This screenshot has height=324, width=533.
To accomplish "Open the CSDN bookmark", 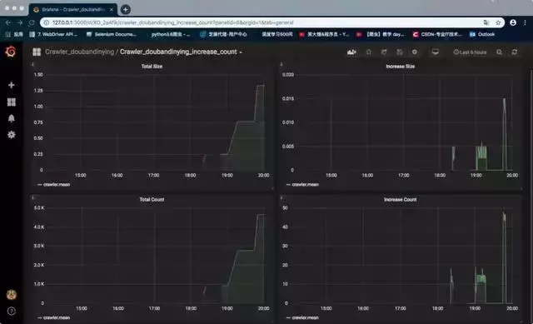I will [x=437, y=34].
